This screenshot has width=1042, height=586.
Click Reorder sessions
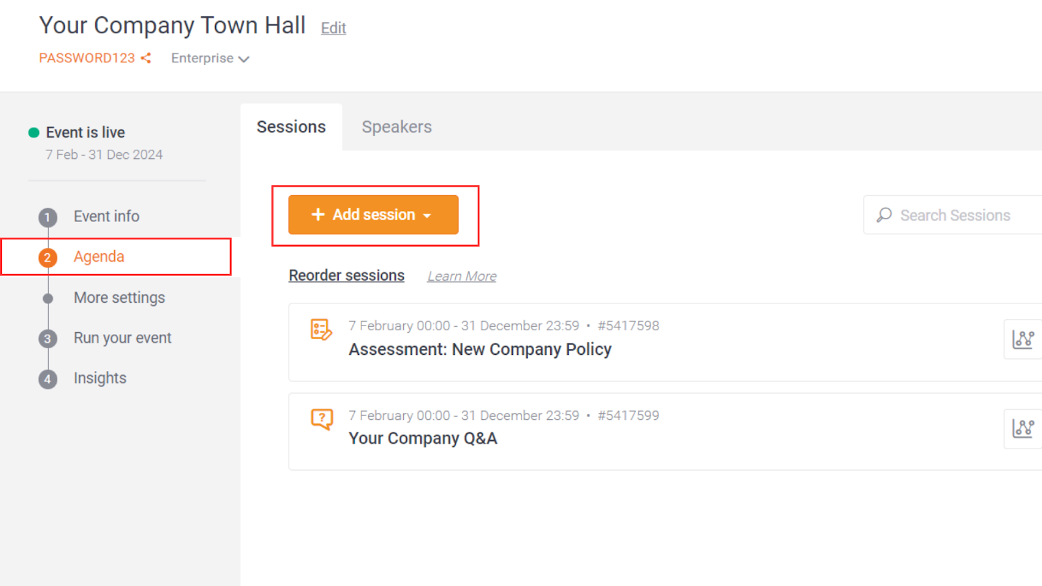(346, 275)
